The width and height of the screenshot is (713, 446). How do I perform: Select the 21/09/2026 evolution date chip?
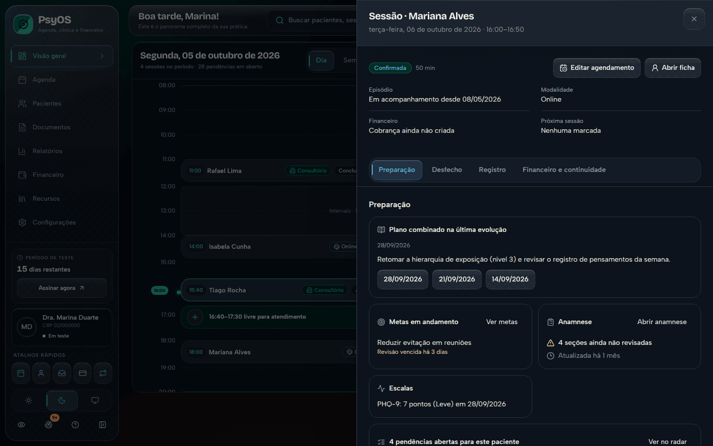coord(457,279)
